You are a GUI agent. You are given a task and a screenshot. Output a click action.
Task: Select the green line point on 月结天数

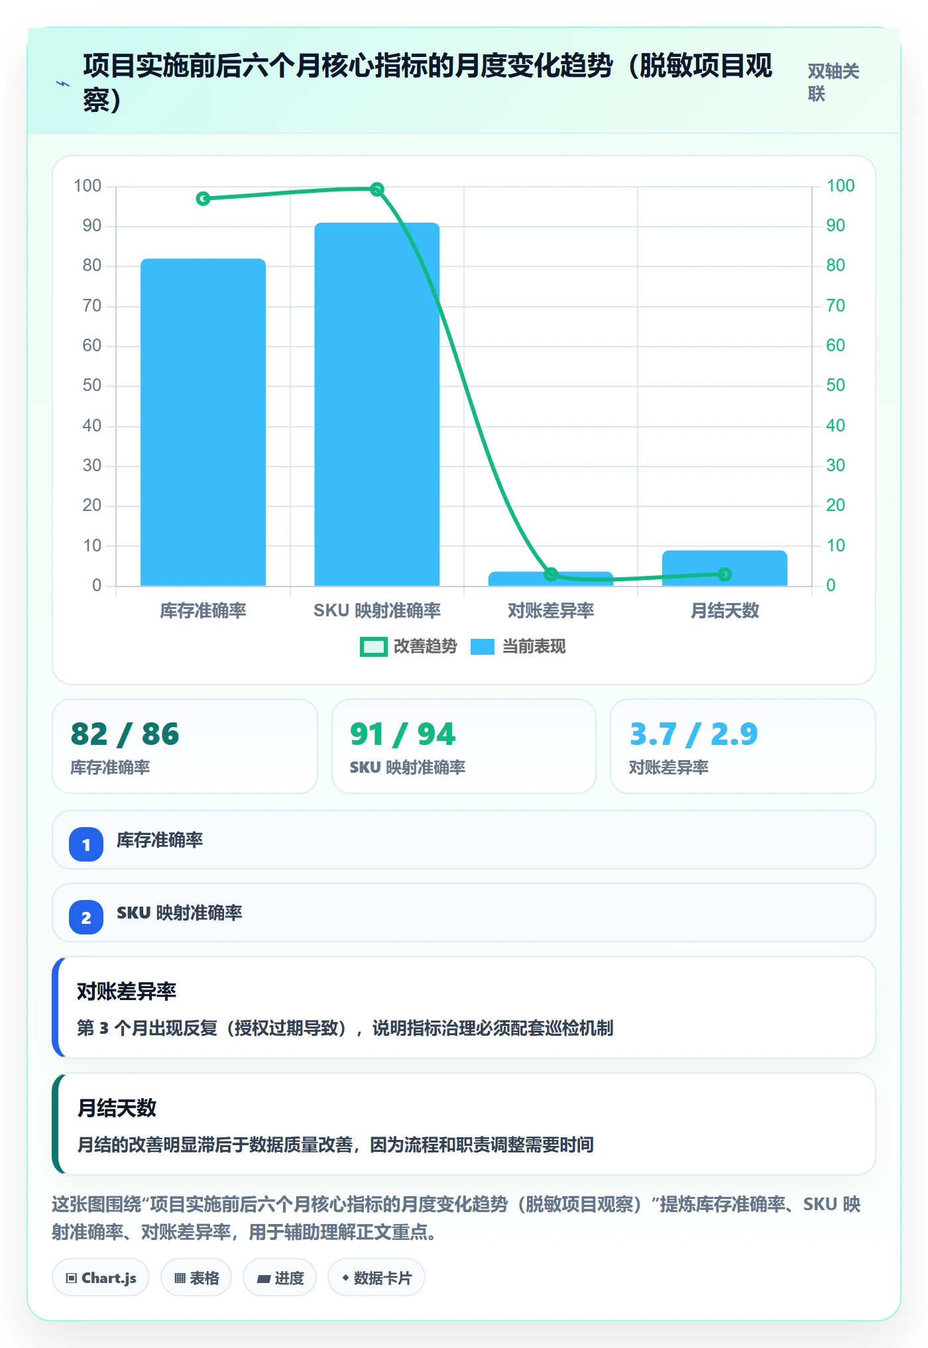pyautogui.click(x=725, y=574)
